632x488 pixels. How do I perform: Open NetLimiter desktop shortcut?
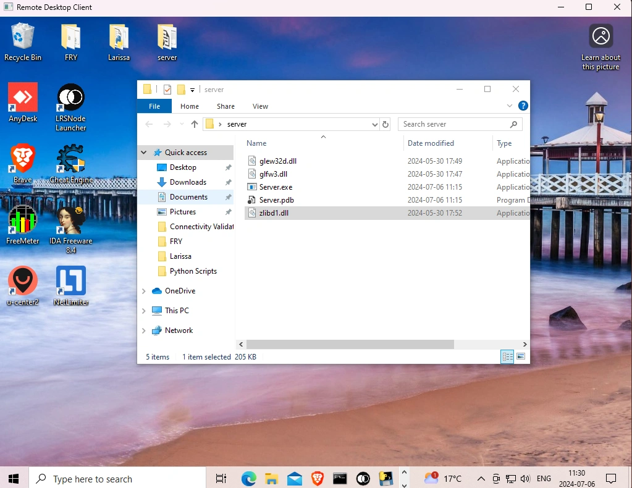(71, 286)
